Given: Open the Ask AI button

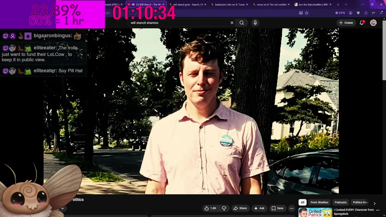Looking at the screenshot, I should [259, 208].
